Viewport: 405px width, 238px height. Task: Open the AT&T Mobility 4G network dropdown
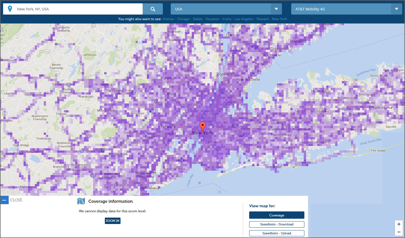(x=346, y=9)
